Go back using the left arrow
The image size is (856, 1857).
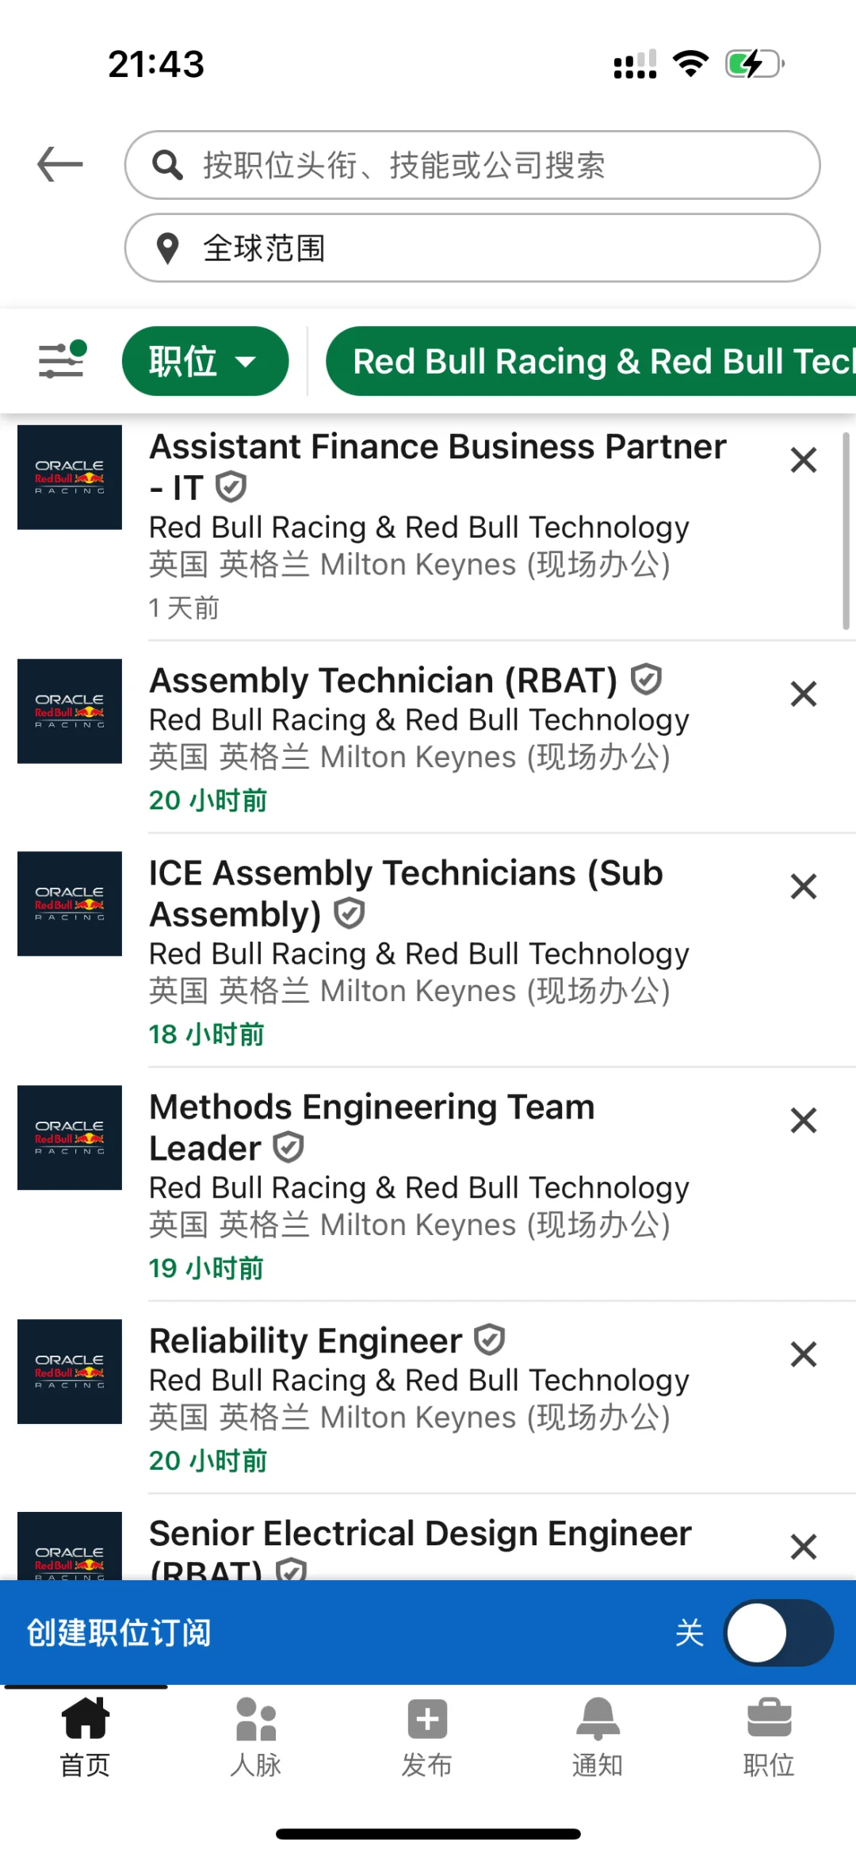point(60,164)
